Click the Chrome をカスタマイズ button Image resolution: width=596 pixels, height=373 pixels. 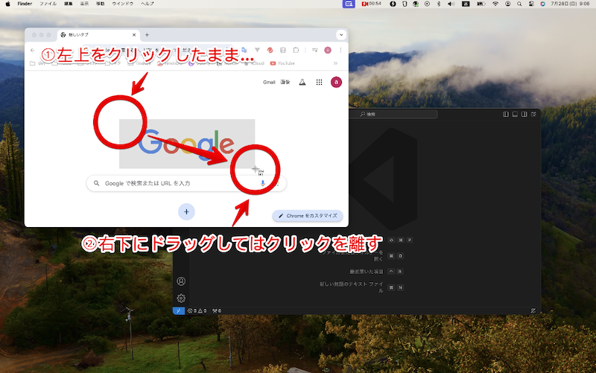[308, 216]
